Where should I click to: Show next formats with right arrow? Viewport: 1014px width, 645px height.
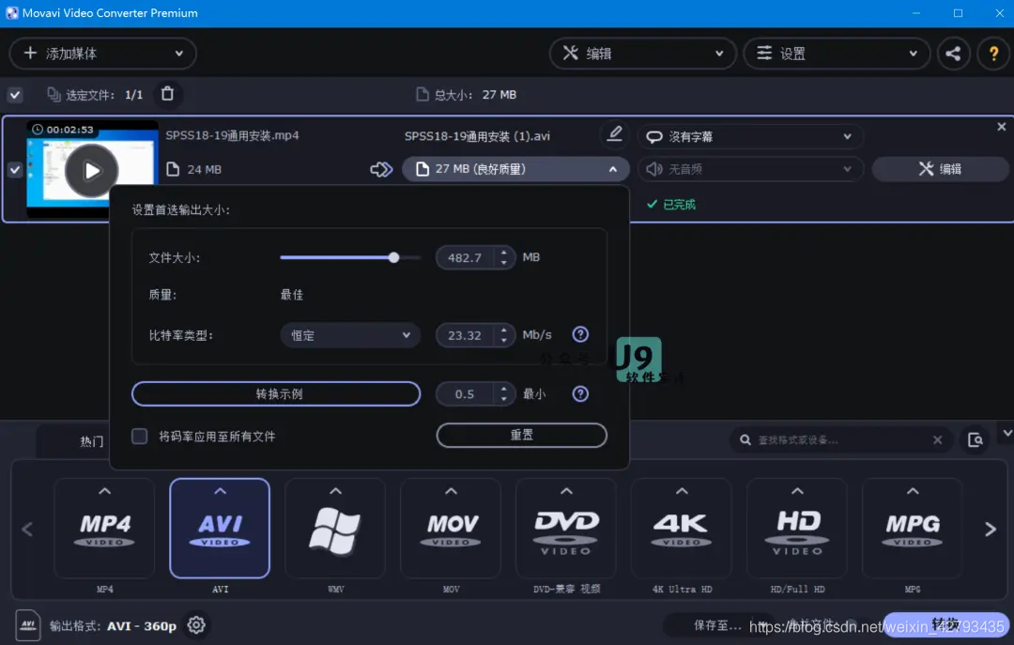click(991, 530)
